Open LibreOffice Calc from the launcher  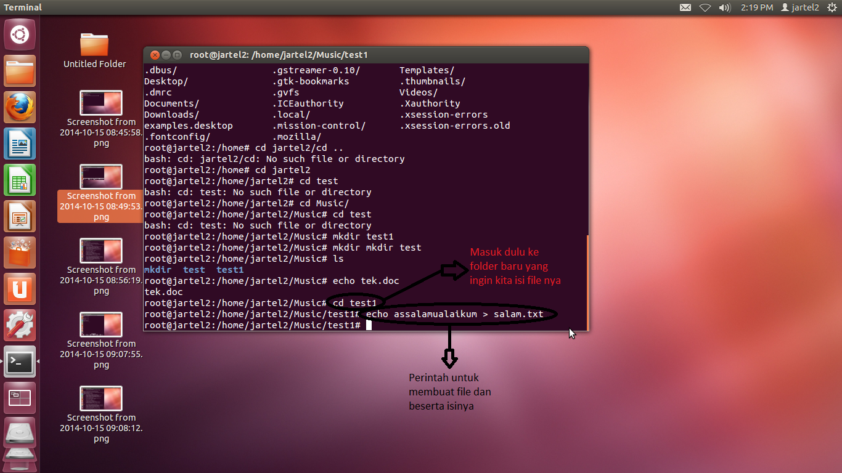(20, 180)
